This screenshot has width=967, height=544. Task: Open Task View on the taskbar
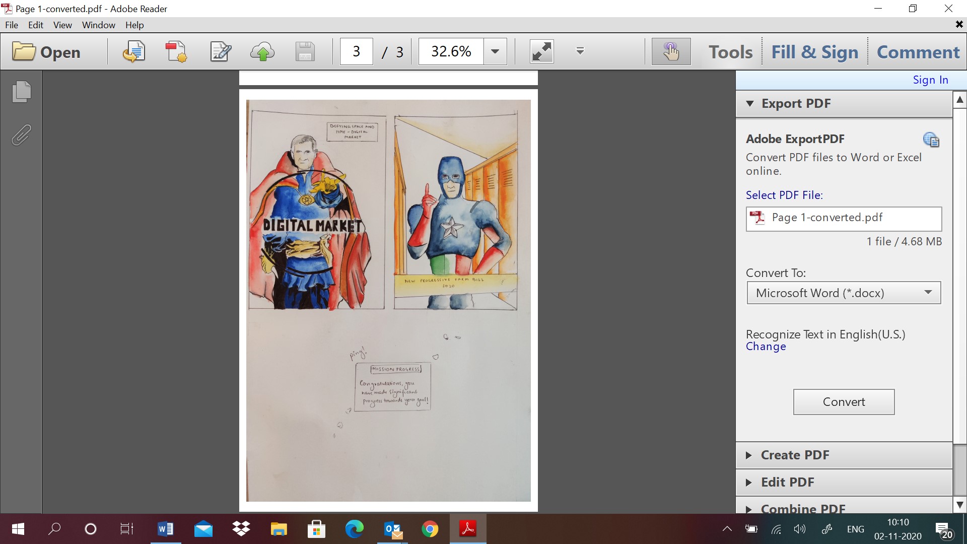[x=127, y=529]
